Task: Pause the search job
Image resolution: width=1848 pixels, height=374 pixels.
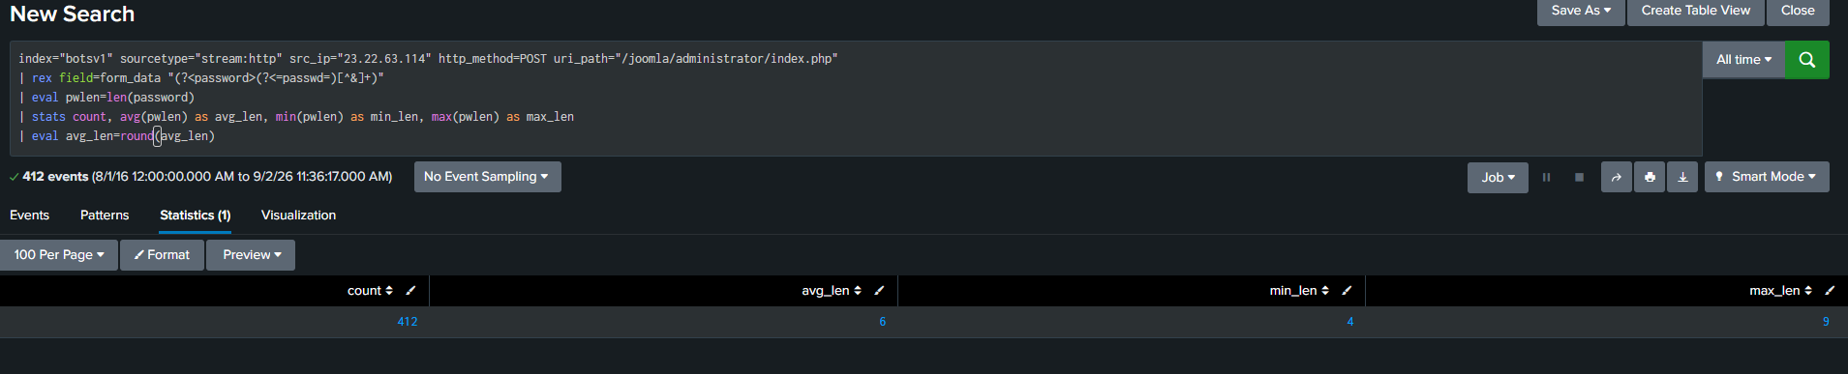Action: (1546, 178)
